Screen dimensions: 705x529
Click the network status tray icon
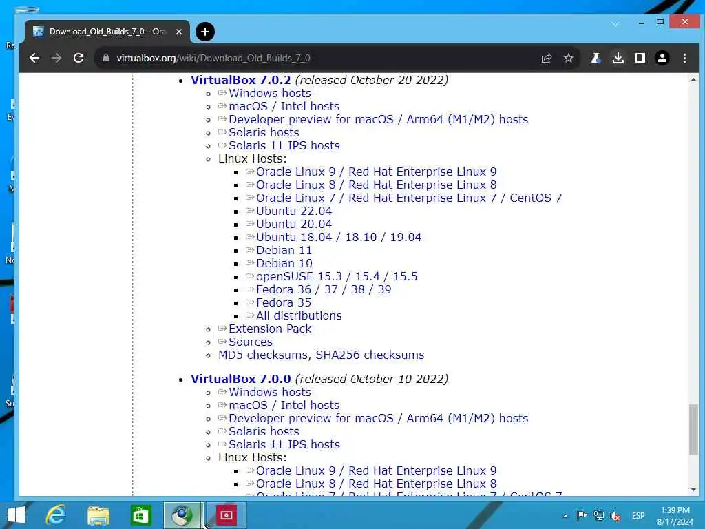click(x=598, y=516)
